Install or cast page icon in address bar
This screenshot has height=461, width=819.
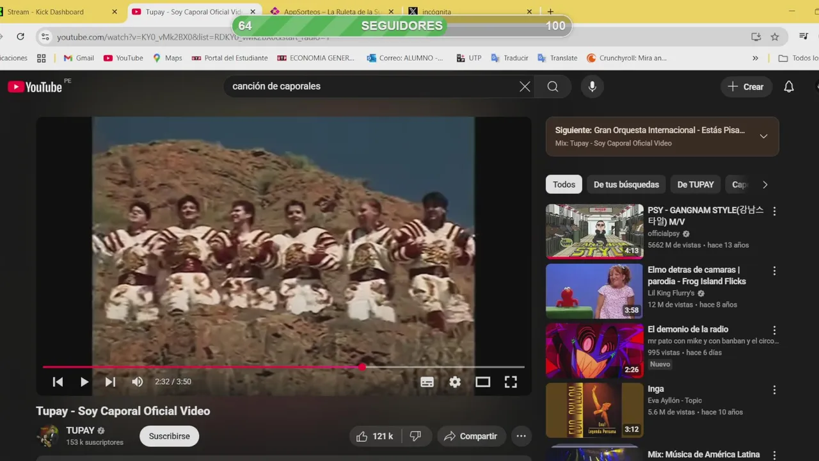(x=756, y=36)
